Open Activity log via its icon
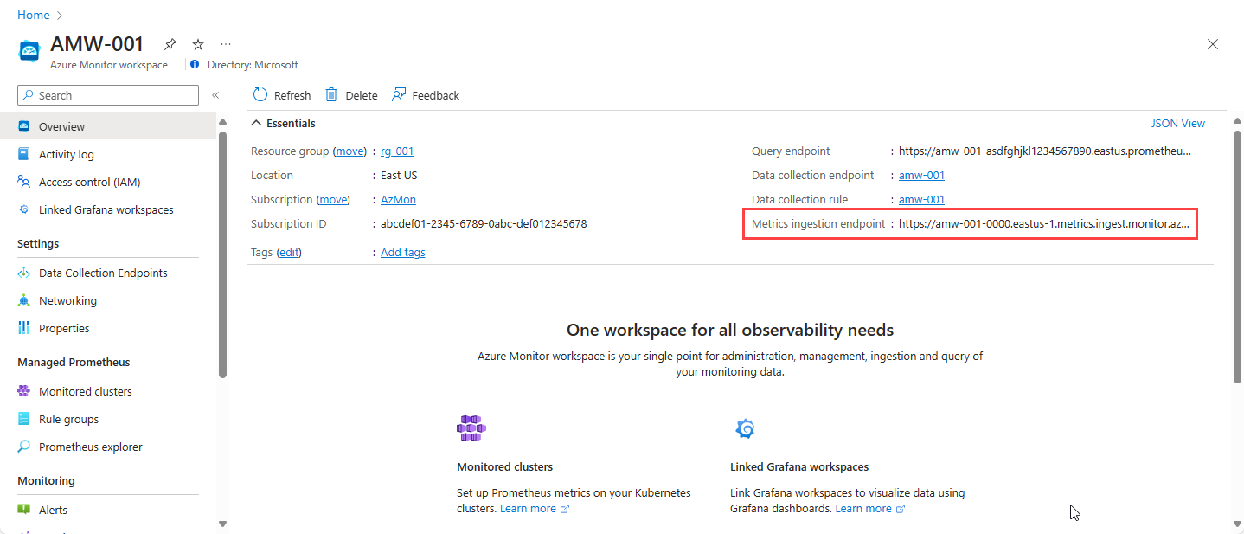Screen dimensions: 1244x534 (x=24, y=154)
